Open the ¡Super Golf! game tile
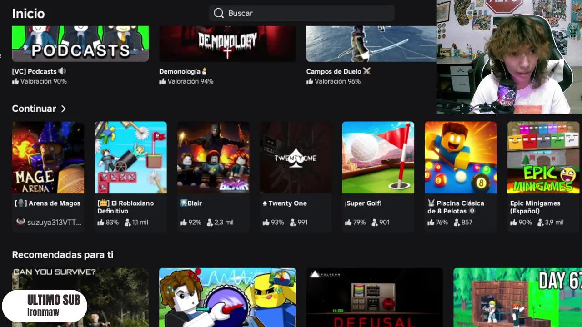Image resolution: width=582 pixels, height=327 pixels. (x=378, y=158)
